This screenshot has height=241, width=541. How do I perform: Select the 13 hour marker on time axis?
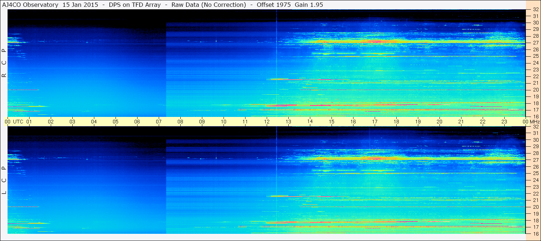288,122
